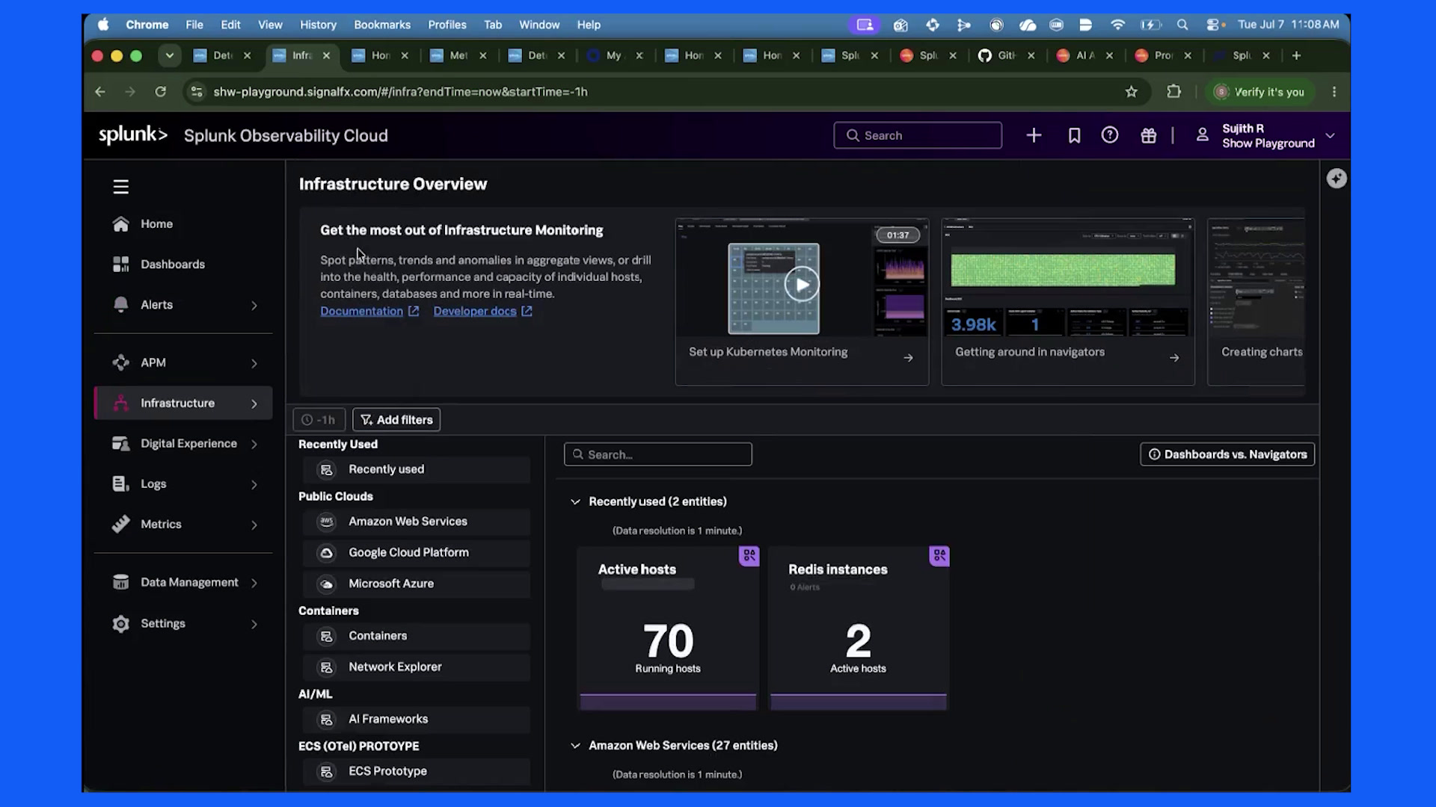This screenshot has height=807, width=1436.
Task: Click the Add filters button
Action: 396,420
